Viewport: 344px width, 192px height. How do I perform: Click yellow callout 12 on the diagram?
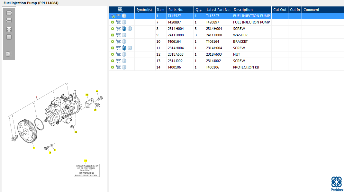point(76,132)
